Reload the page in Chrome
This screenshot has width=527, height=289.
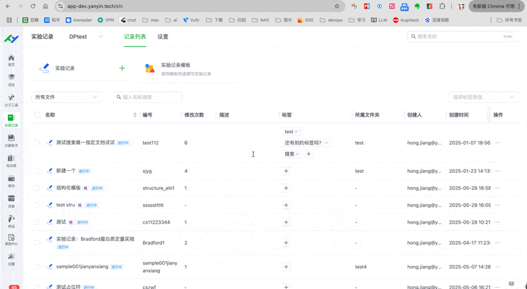33,6
